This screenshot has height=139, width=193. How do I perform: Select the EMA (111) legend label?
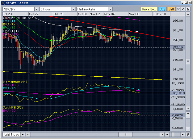pos(11,31)
